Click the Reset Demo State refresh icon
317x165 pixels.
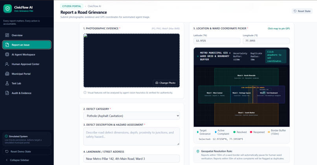tap(7, 152)
